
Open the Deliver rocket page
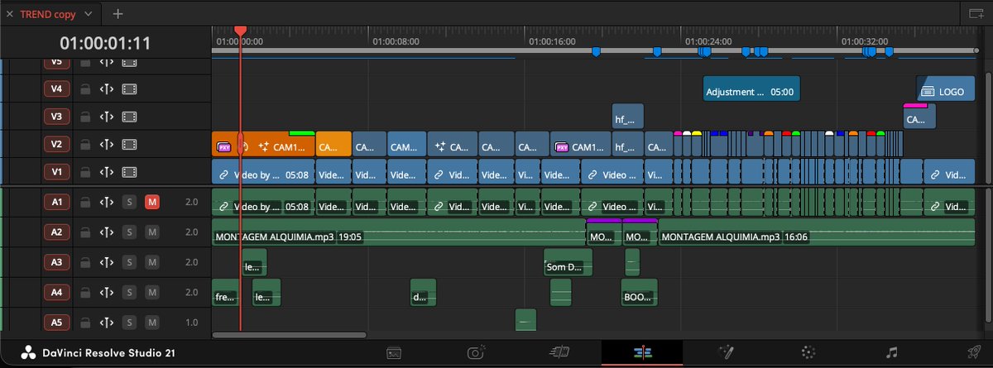point(973,353)
